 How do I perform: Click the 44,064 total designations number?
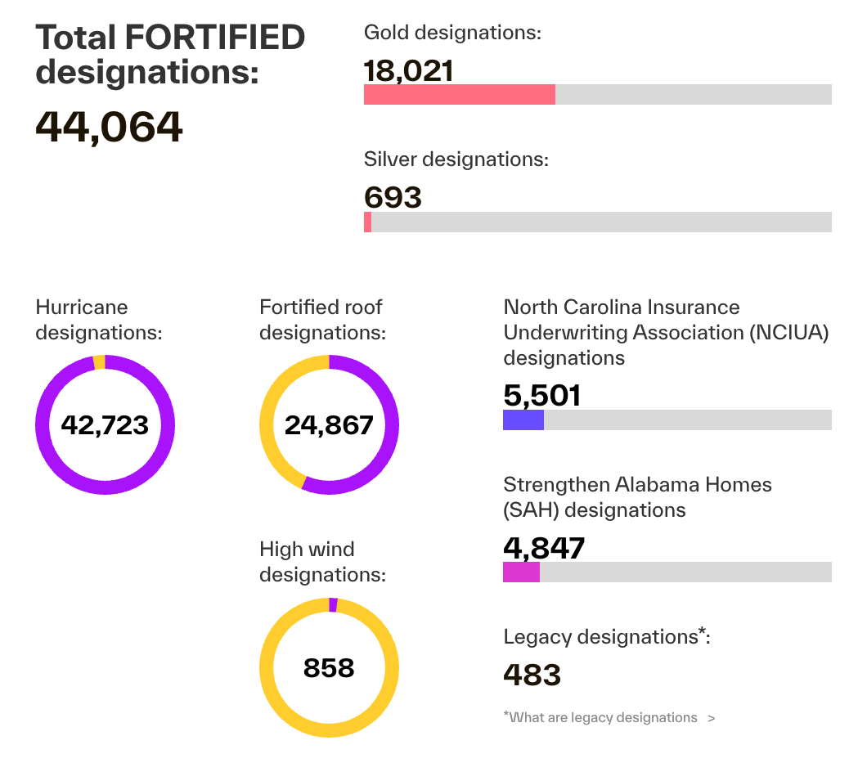109,127
